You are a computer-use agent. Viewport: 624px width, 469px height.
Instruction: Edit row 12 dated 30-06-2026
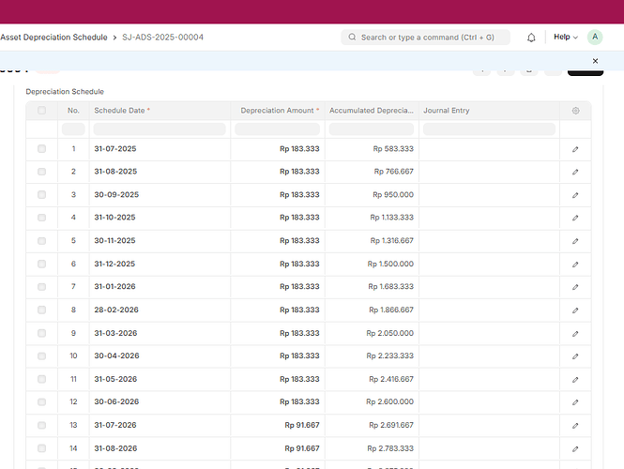[x=575, y=402]
